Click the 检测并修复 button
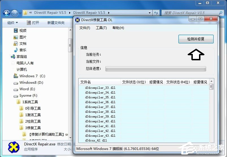 pos(196,39)
